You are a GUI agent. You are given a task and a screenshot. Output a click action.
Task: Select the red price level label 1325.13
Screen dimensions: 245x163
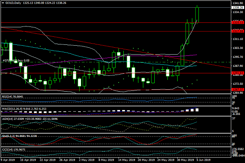click(238, 23)
